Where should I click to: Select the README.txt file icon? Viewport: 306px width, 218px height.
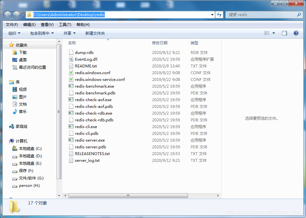pos(71,66)
